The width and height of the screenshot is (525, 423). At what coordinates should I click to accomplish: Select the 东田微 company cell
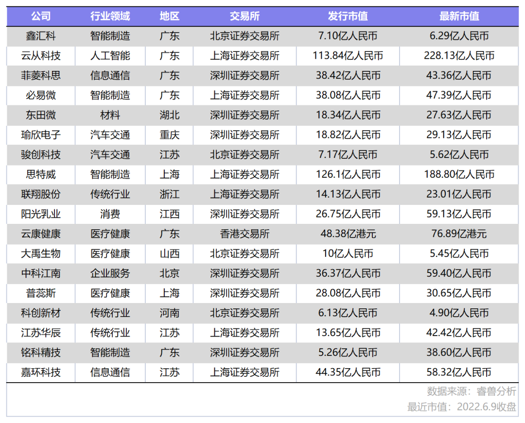pos(41,115)
